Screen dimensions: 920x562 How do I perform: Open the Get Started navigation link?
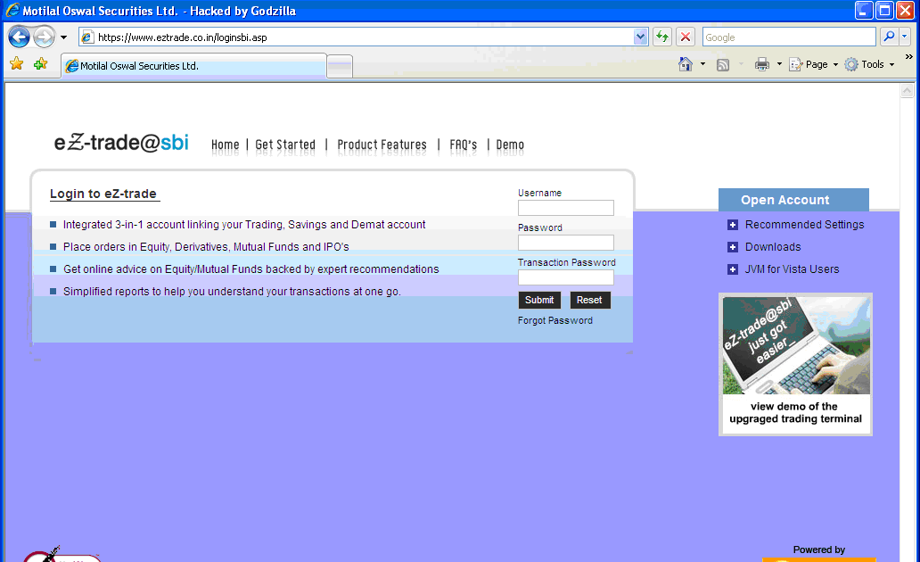tap(285, 145)
